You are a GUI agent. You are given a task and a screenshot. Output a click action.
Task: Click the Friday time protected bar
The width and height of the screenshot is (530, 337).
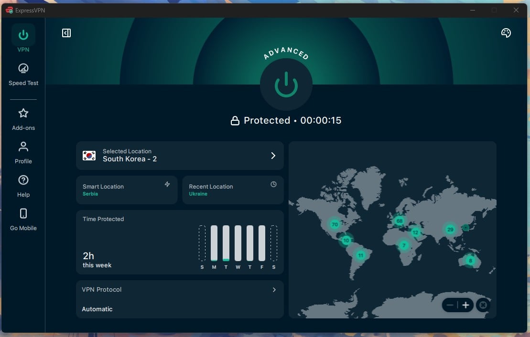coord(261,243)
